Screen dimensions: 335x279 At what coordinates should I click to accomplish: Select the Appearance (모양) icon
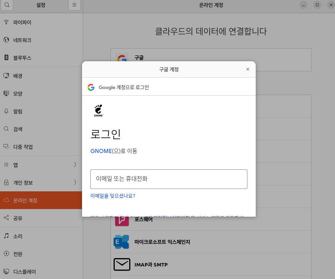[6, 93]
